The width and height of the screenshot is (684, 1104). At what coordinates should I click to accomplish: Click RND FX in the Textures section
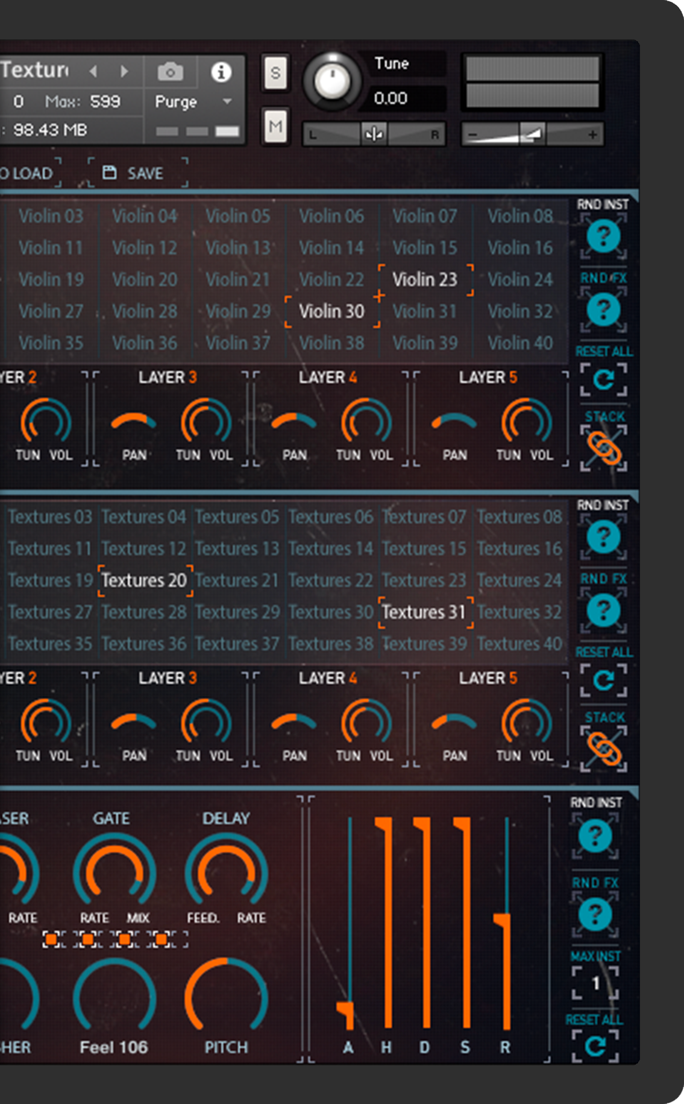coord(603,611)
